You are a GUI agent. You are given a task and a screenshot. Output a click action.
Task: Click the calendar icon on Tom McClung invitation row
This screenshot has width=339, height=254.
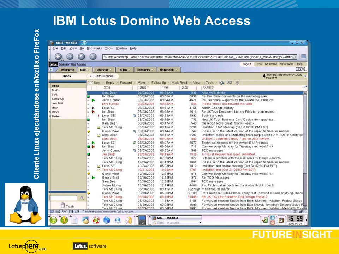[99, 127]
